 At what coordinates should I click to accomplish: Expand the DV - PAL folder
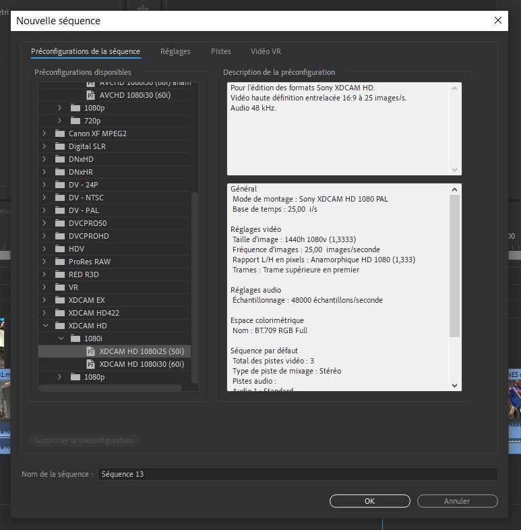tap(44, 210)
